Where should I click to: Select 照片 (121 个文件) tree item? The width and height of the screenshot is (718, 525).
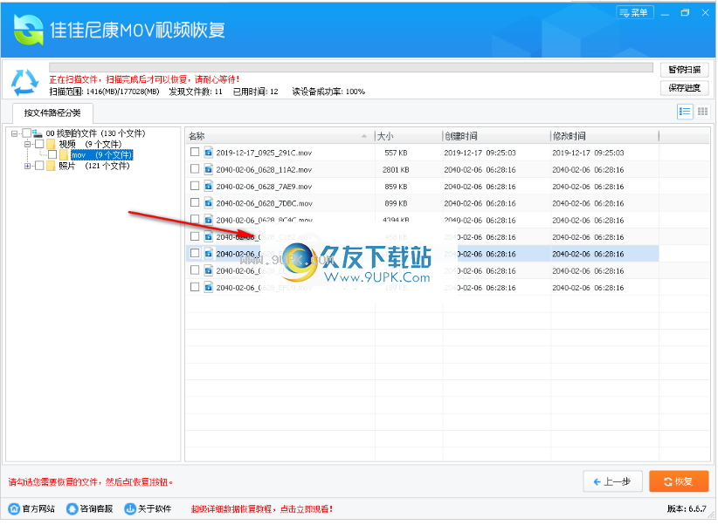click(93, 166)
